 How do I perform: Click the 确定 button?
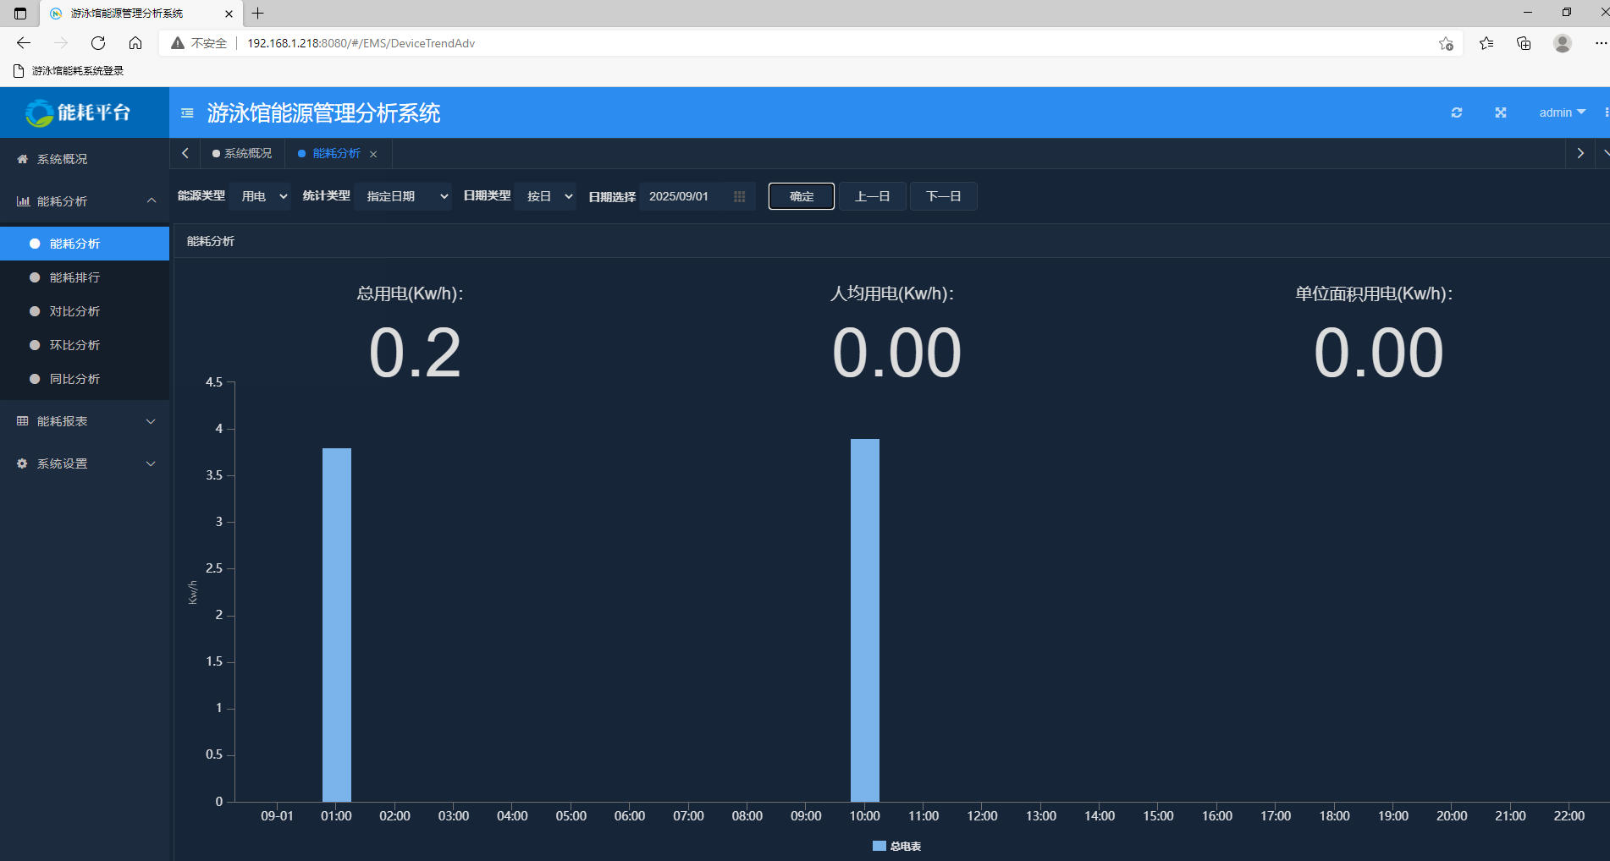(801, 196)
